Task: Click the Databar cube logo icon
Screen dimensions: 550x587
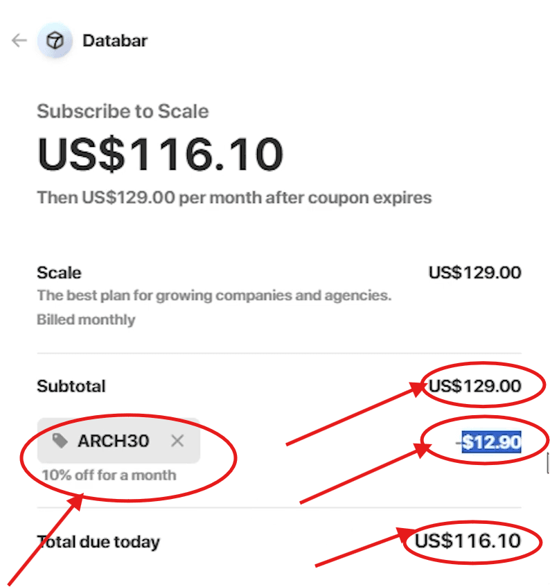Action: click(x=54, y=40)
